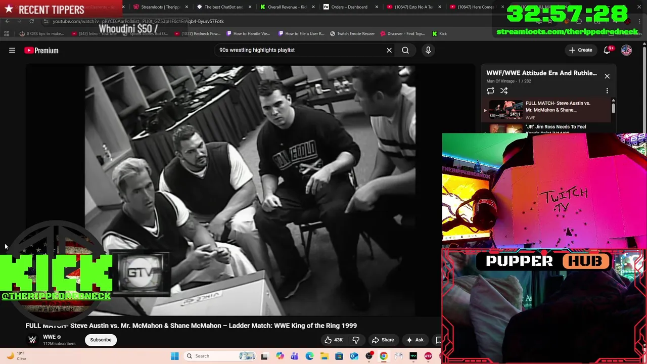This screenshot has height=364, width=647.
Task: Click the Windows taskbar Search box
Action: [220, 356]
